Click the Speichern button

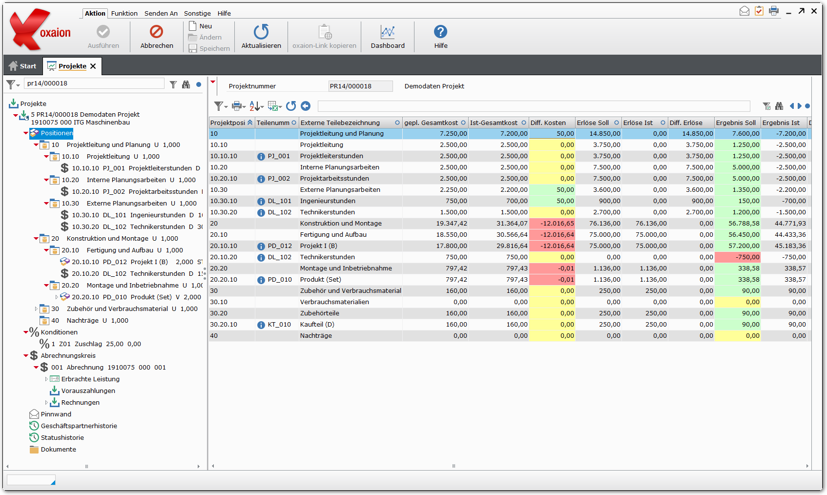click(209, 48)
